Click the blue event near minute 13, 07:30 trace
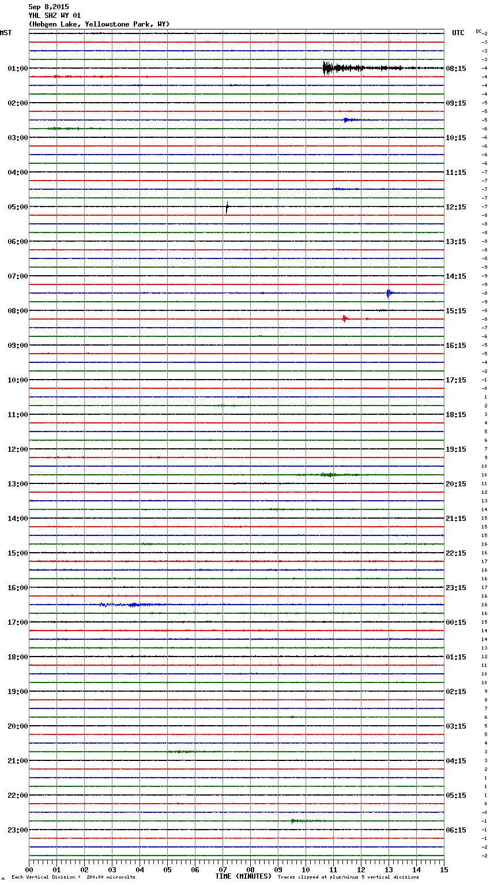490x885 pixels. 390,293
